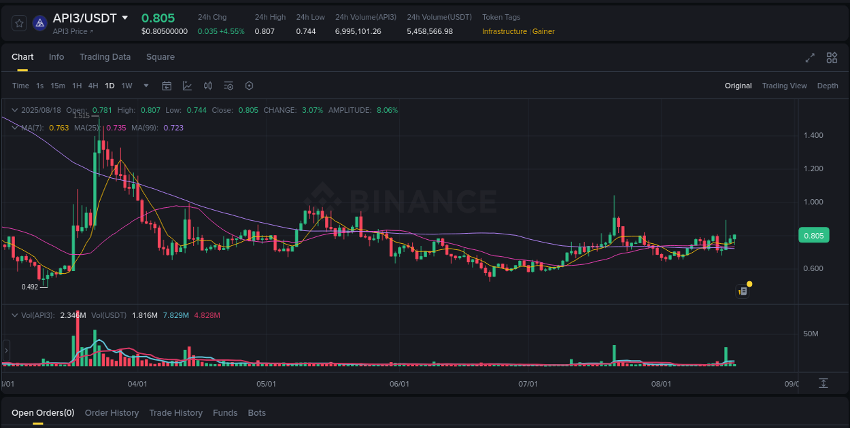The height and width of the screenshot is (428, 850).
Task: Favorite API3/USDT using the star icon
Action: 19,22
